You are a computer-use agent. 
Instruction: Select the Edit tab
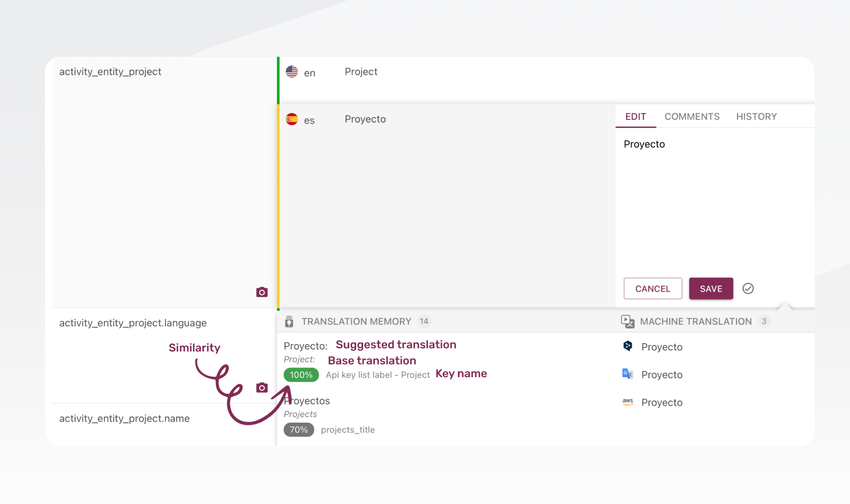(x=635, y=117)
